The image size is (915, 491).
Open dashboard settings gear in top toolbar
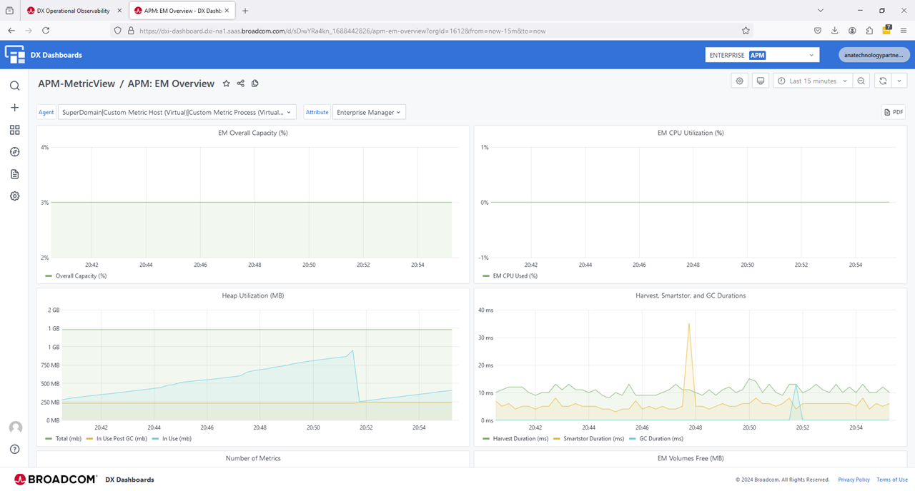(740, 81)
